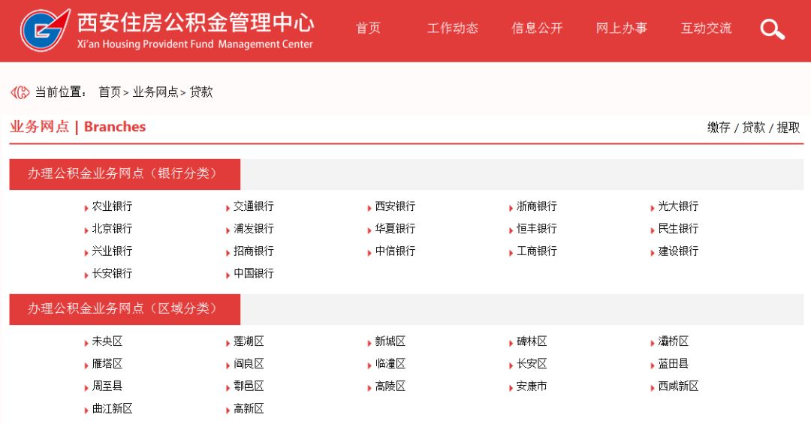View branches in 蓝田县
The image size is (811, 424).
coord(674,364)
